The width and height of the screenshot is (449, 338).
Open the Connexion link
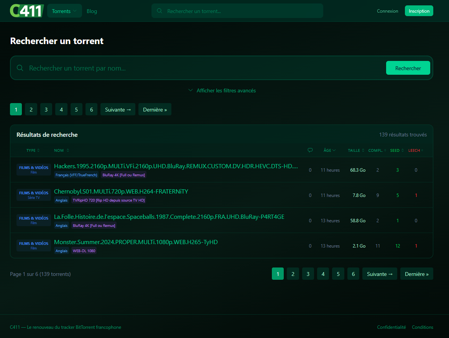[x=387, y=11]
